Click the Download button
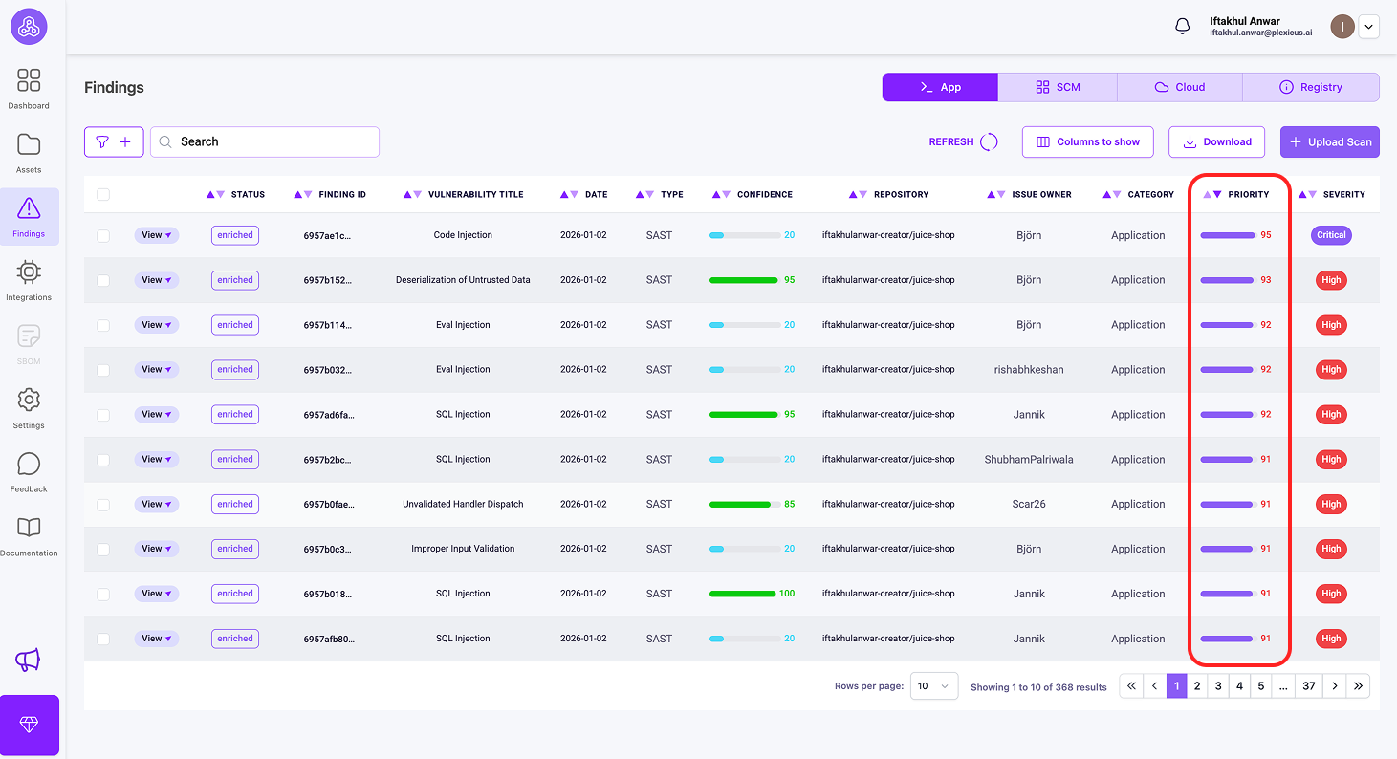The width and height of the screenshot is (1397, 759). [x=1216, y=141]
